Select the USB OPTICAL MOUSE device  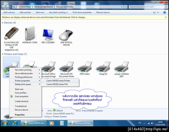point(66,37)
